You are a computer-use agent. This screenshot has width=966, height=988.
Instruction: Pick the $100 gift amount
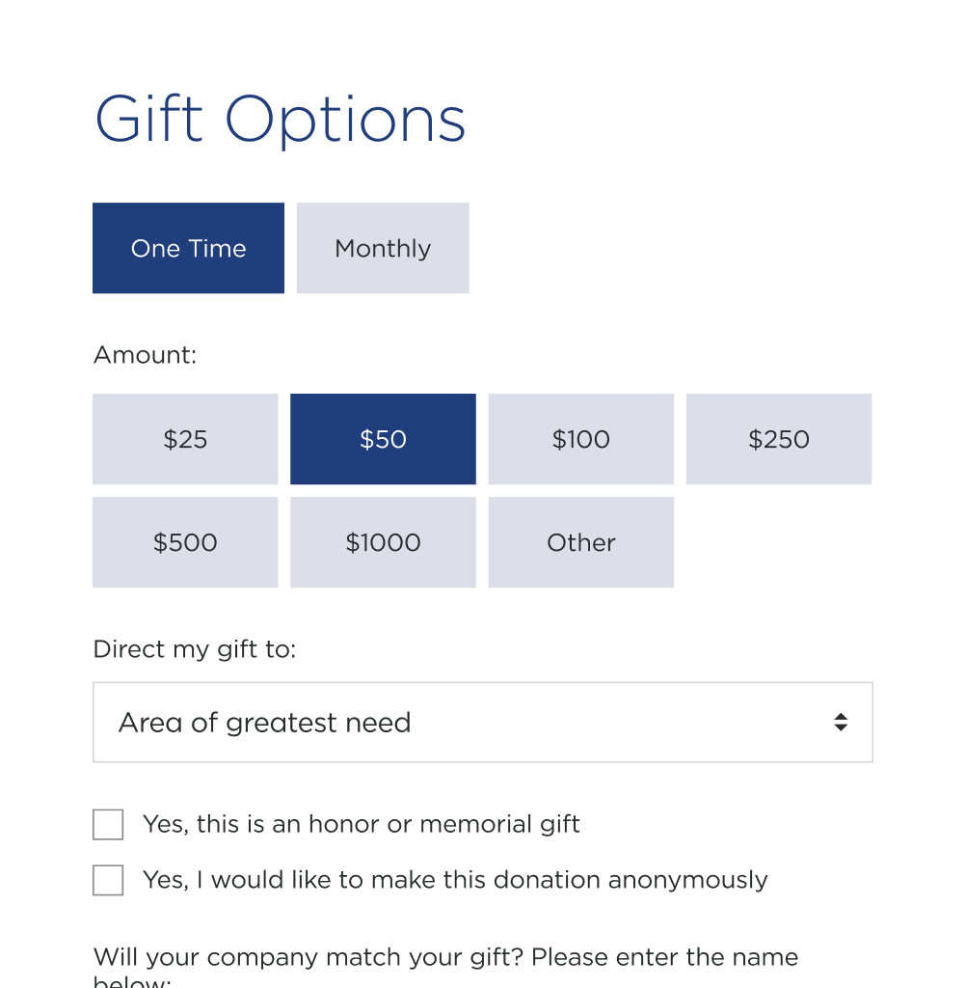click(580, 439)
